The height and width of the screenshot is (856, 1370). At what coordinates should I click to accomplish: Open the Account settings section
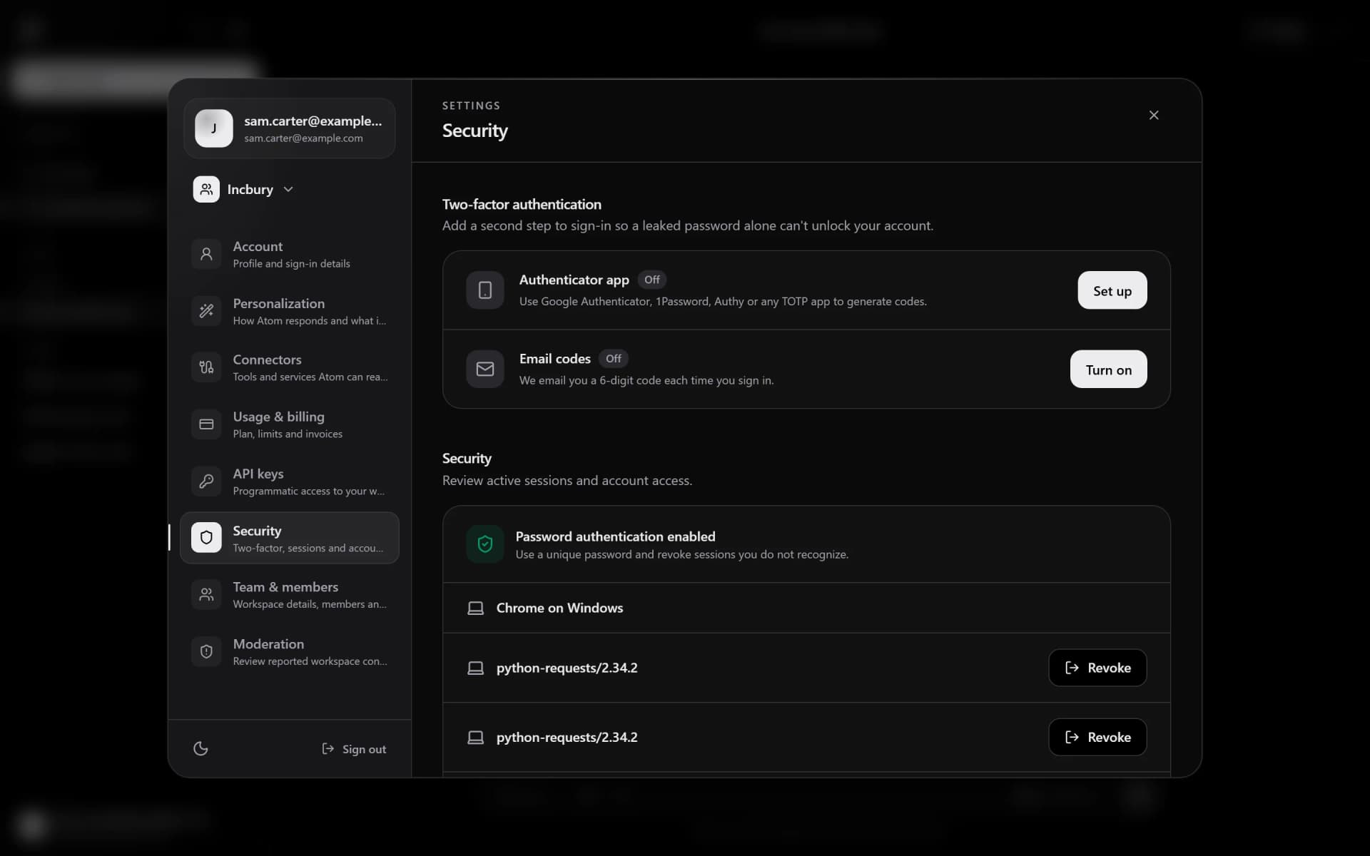(x=290, y=254)
